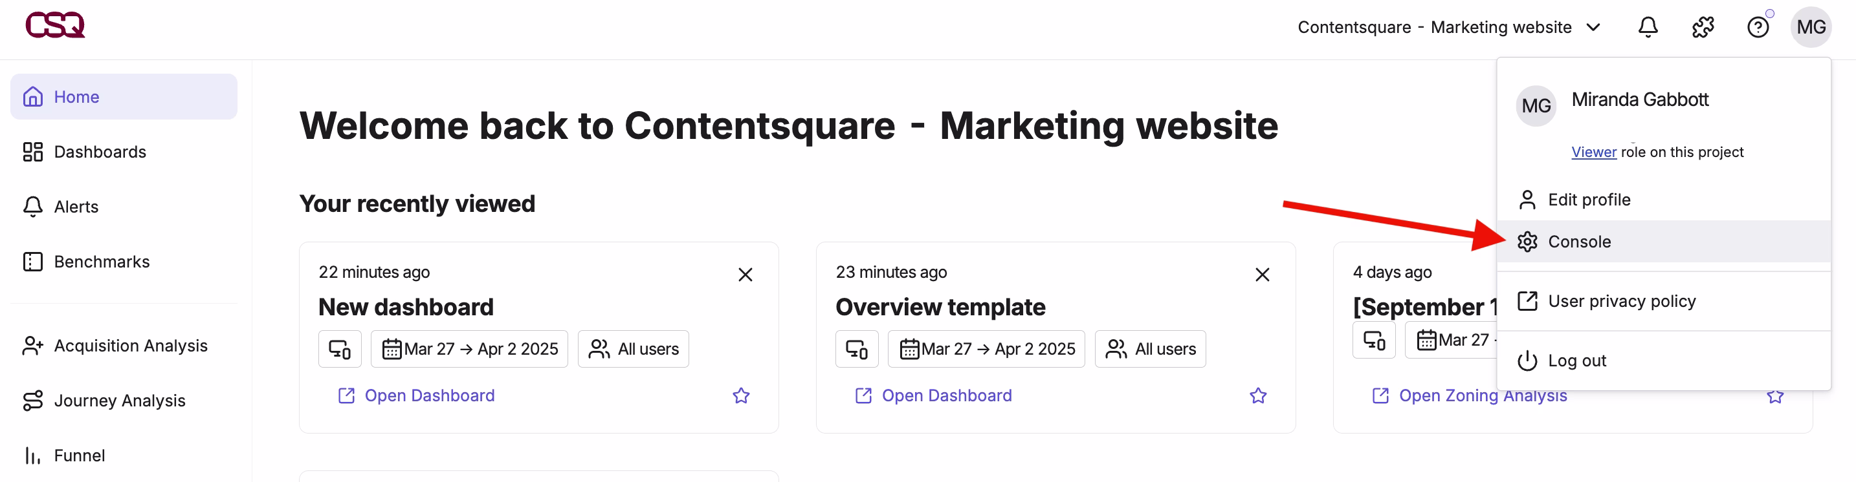Click device icon on New dashboard card
Image resolution: width=1856 pixels, height=482 pixels.
339,349
